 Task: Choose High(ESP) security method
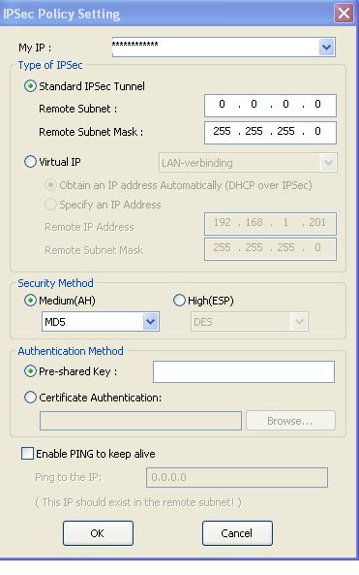pyautogui.click(x=179, y=301)
